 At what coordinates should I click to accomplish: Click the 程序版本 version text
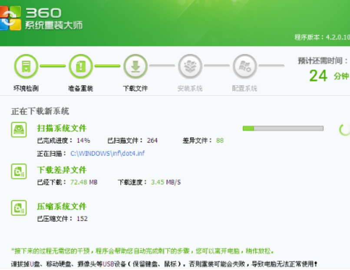click(x=322, y=37)
